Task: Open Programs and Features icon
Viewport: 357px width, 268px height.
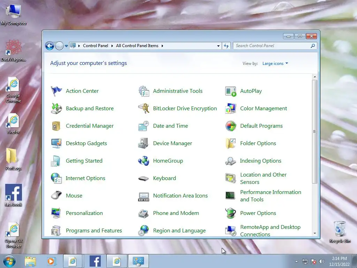Action: coord(56,230)
